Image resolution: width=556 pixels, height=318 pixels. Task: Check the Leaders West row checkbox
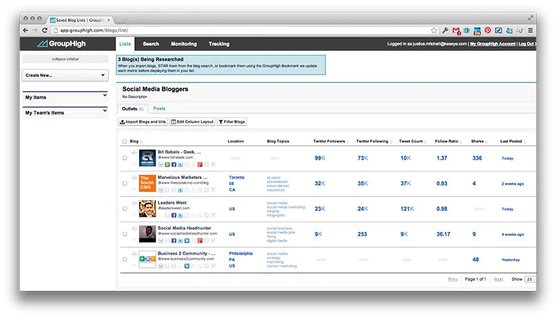(x=125, y=208)
